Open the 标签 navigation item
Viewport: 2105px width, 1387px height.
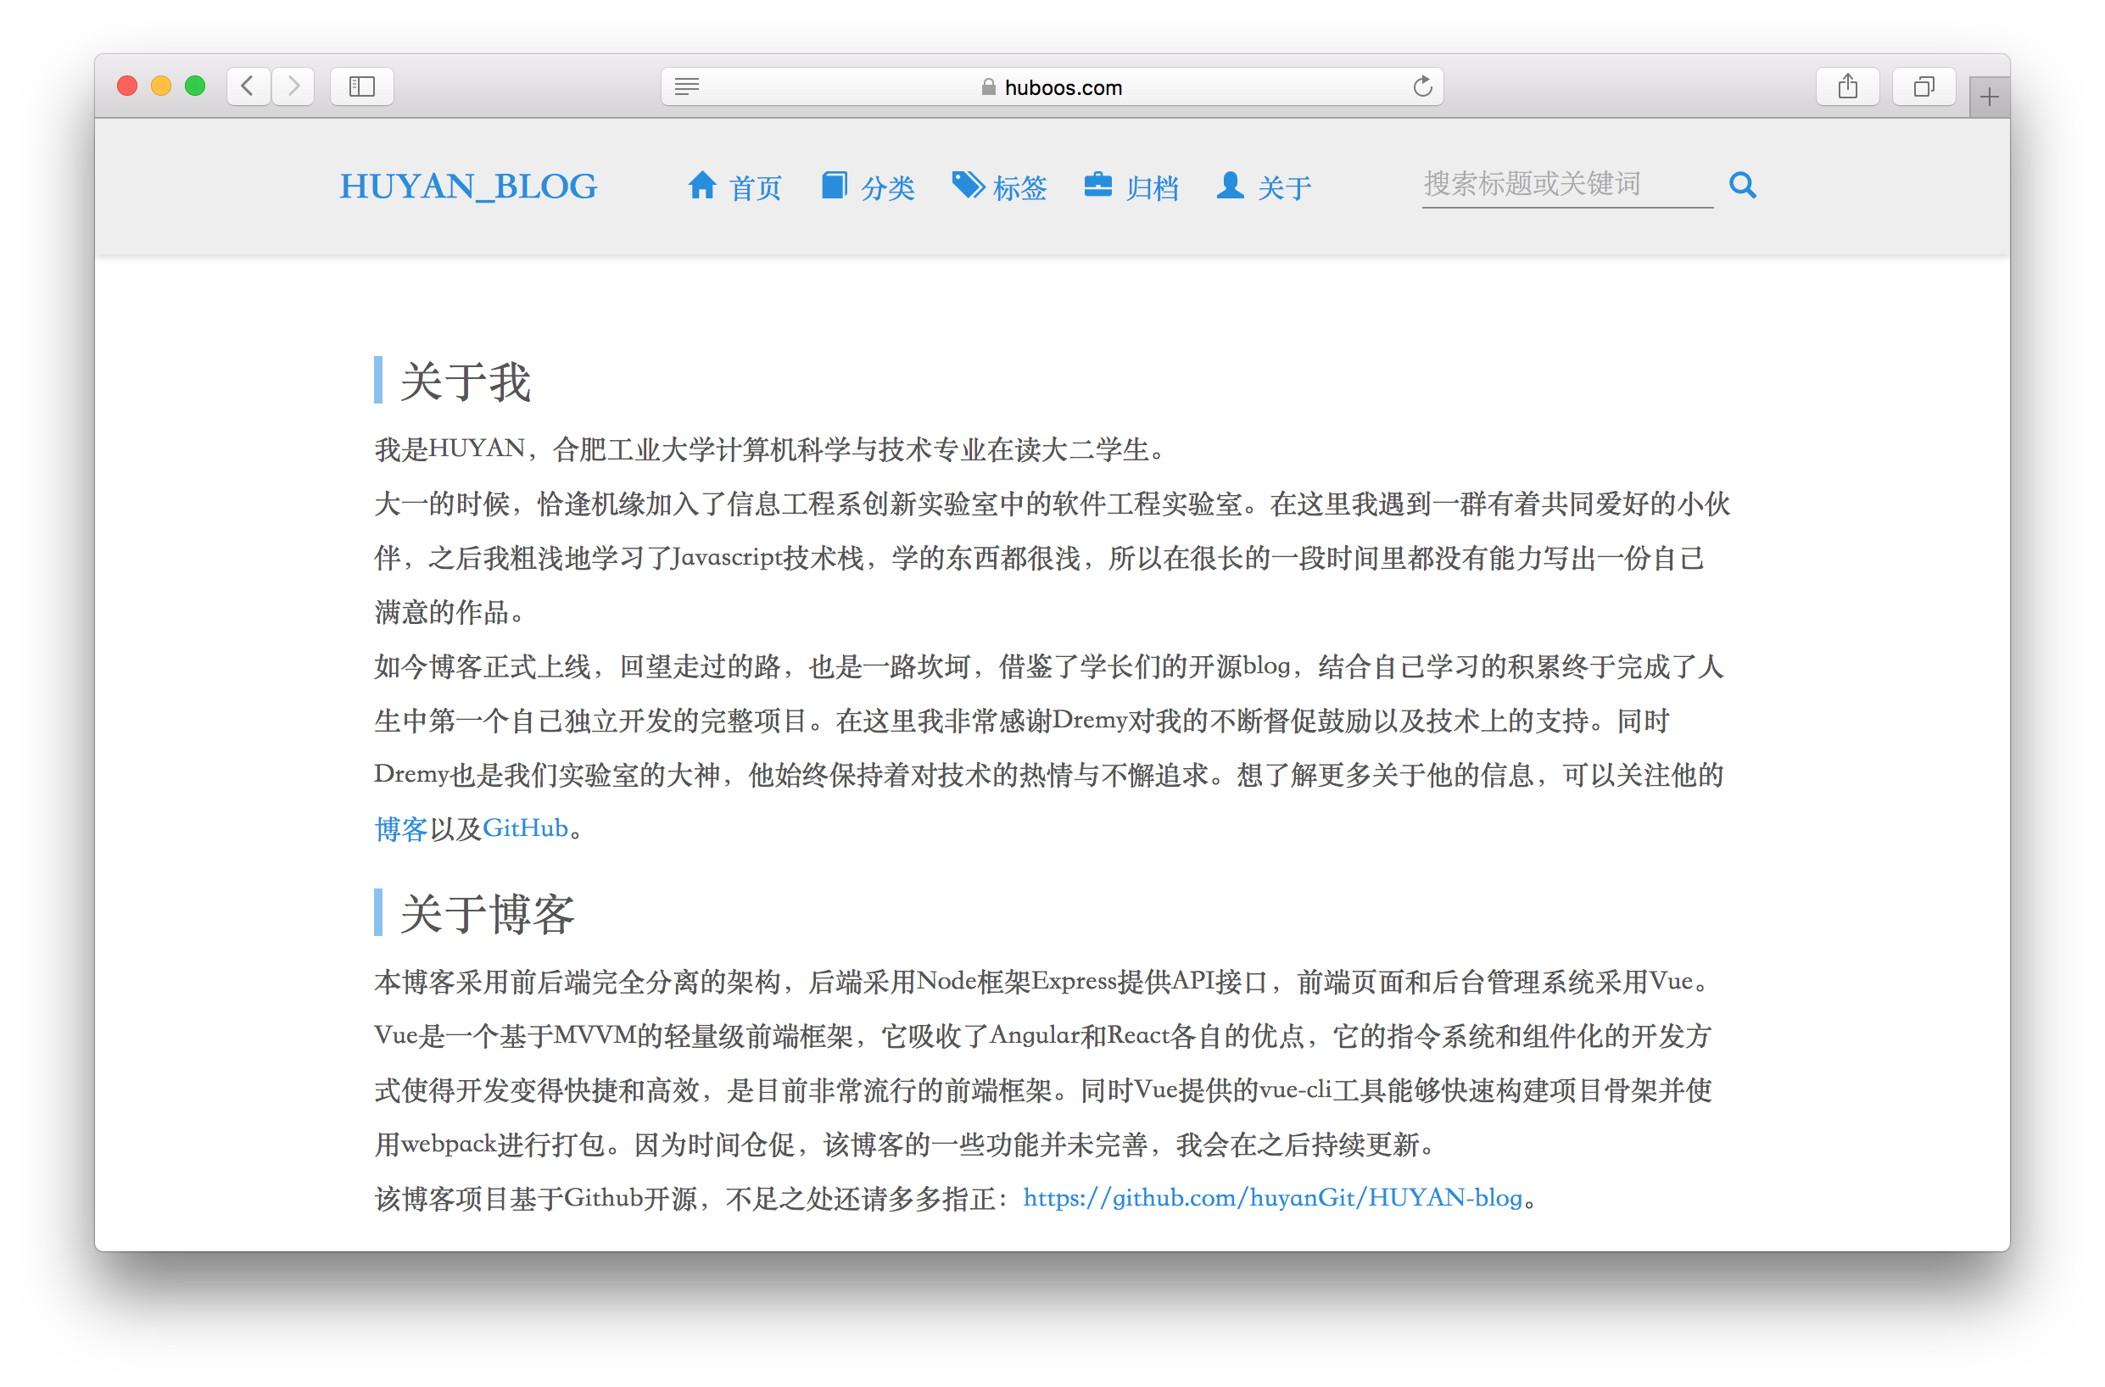click(x=1000, y=187)
